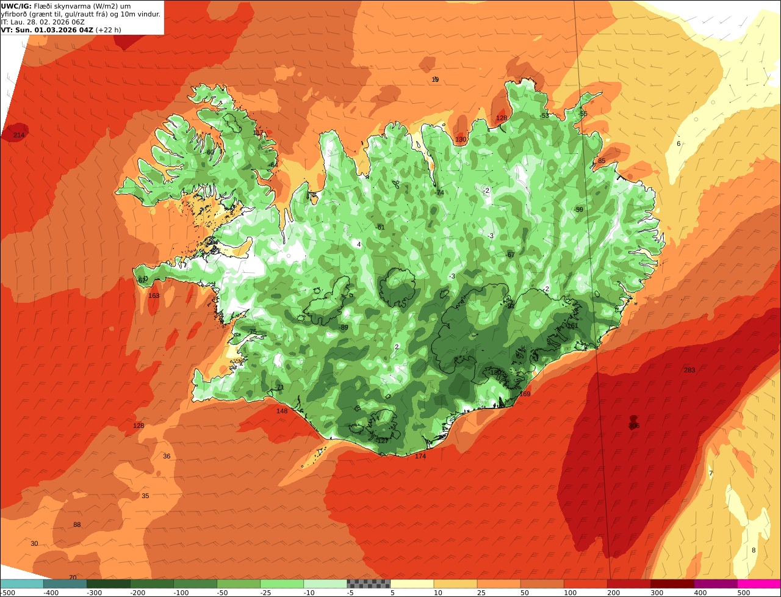
Task: Click the '-10' legend label
Action: 309,593
